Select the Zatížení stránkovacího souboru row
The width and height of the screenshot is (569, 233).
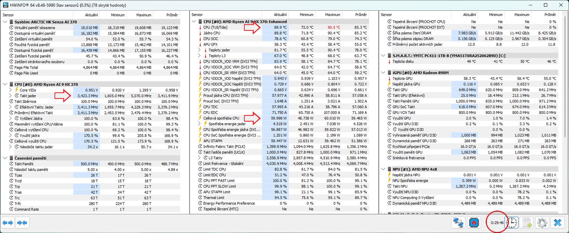[x=91, y=62]
